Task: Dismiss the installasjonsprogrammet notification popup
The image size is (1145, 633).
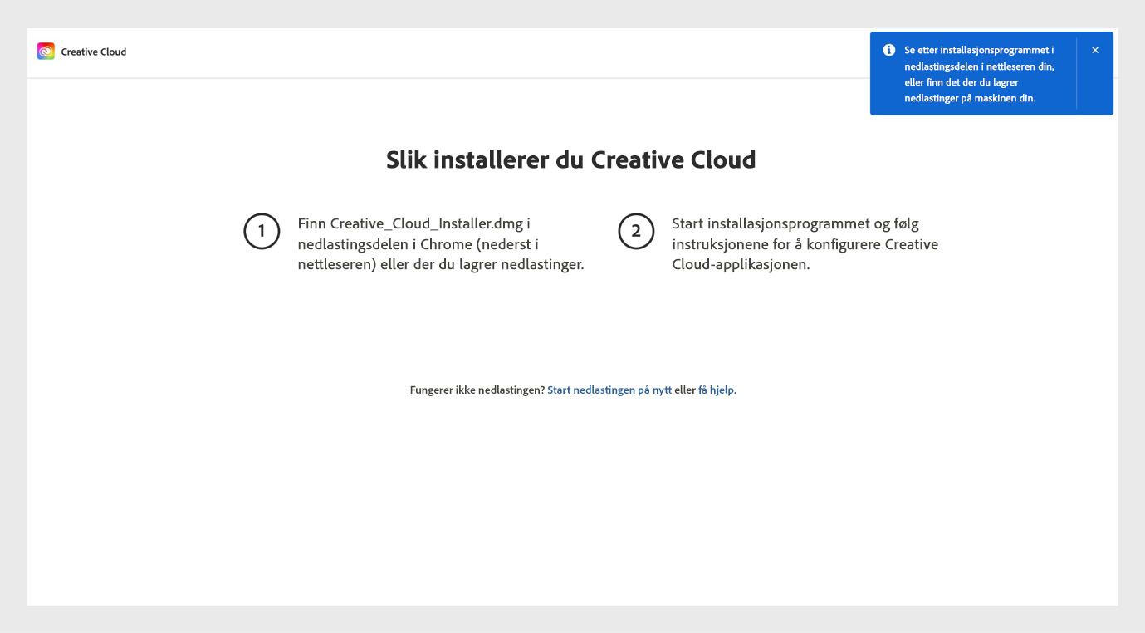Action: [x=1095, y=49]
